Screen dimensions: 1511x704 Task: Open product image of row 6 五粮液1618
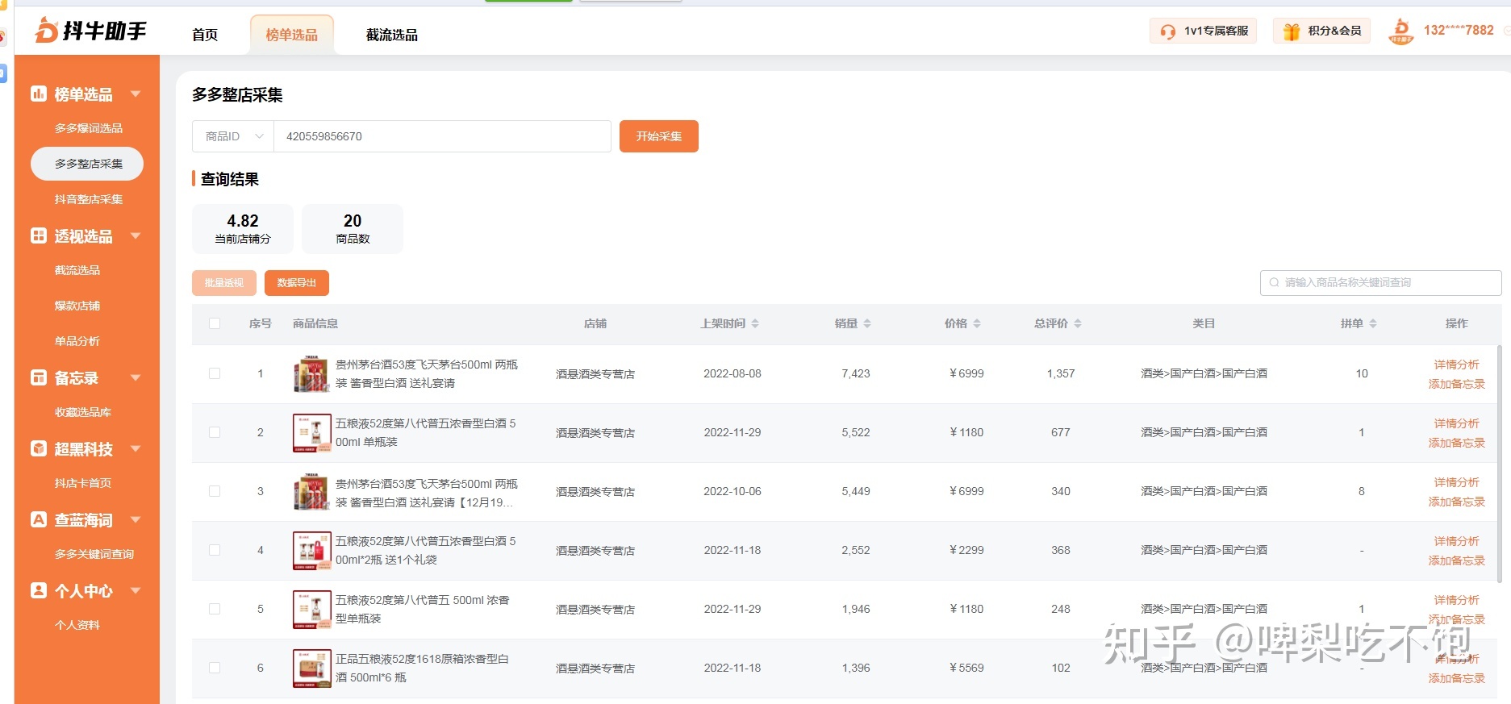tap(312, 669)
